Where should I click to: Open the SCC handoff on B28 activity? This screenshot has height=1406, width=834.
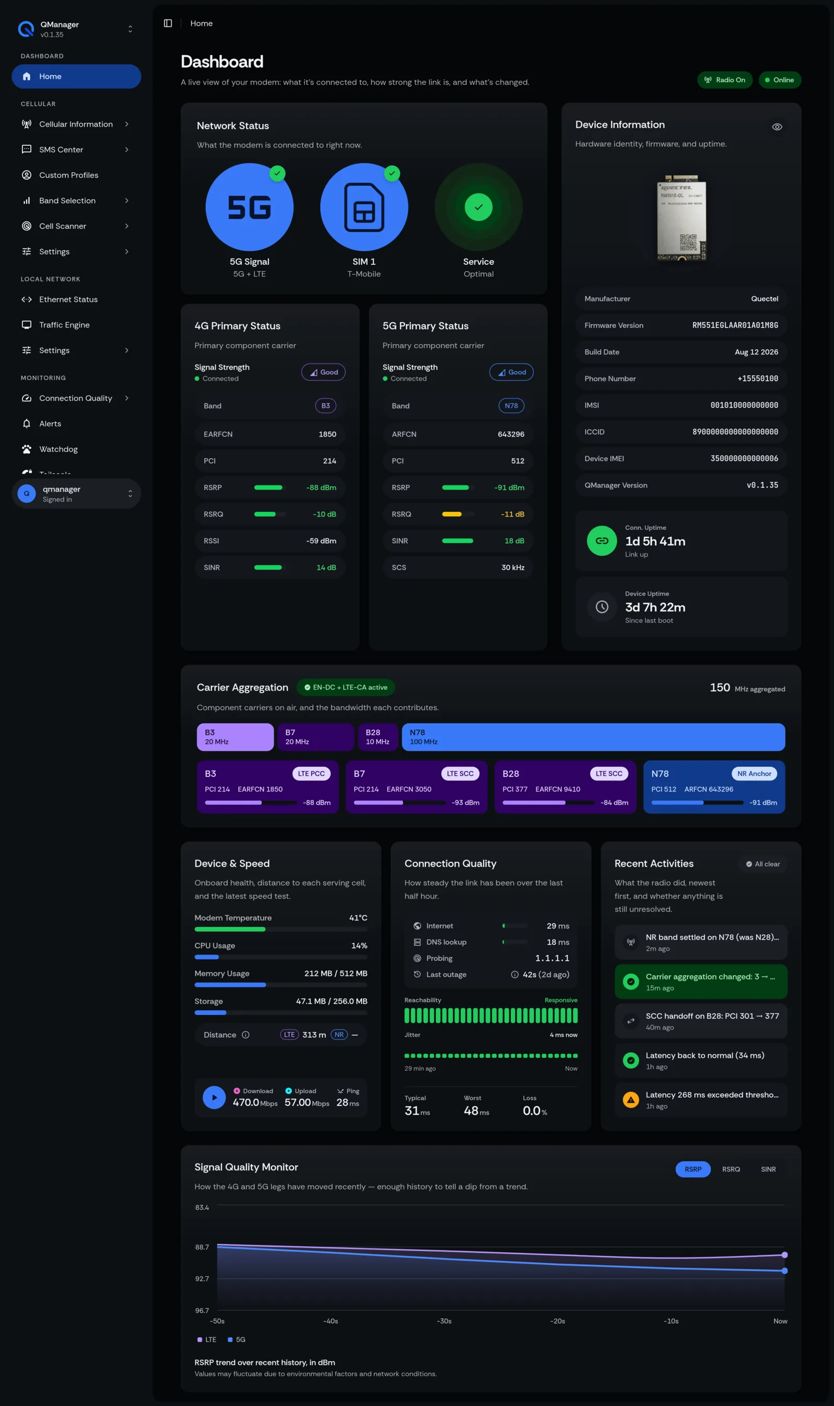tap(701, 1021)
